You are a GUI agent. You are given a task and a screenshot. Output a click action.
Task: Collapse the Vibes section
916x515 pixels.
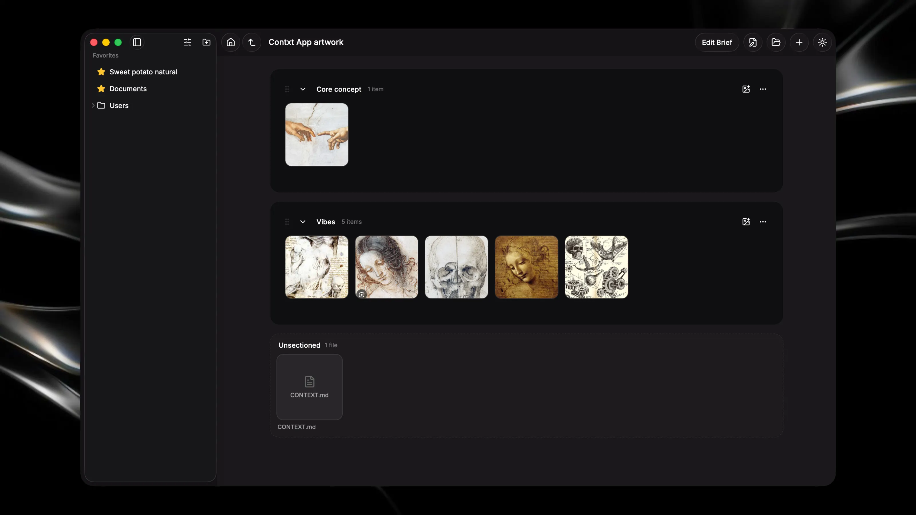(303, 222)
